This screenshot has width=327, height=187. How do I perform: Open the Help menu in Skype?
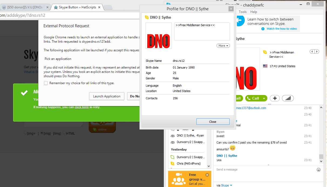(254, 12)
